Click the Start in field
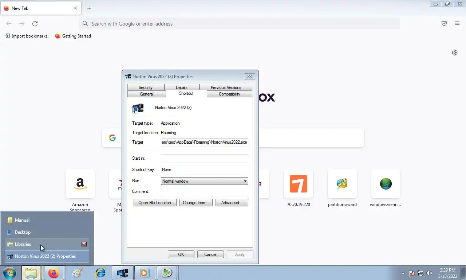The width and height of the screenshot is (466, 280). tap(204, 159)
